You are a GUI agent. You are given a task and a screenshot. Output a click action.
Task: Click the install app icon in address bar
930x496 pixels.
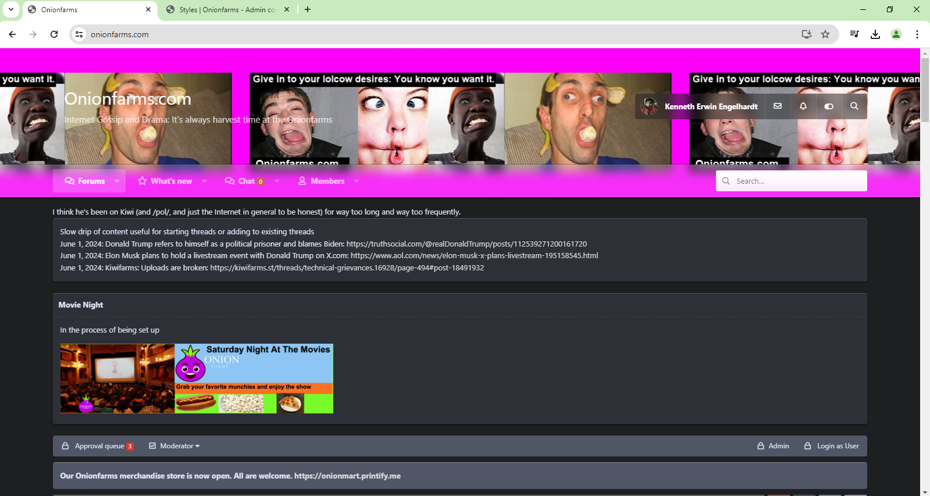[807, 34]
